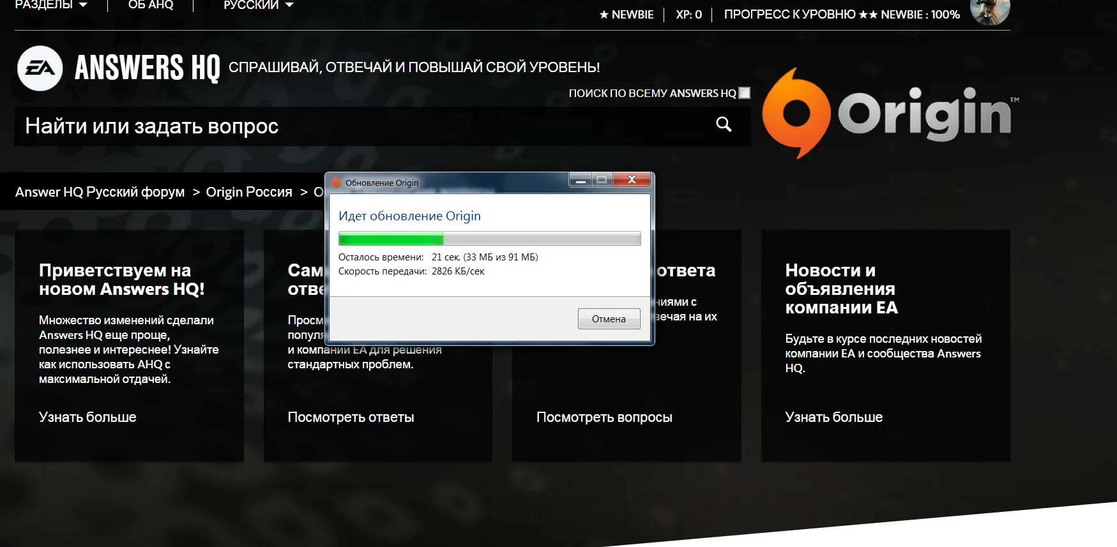
Task: Click the large Origin logo
Action: (x=888, y=114)
